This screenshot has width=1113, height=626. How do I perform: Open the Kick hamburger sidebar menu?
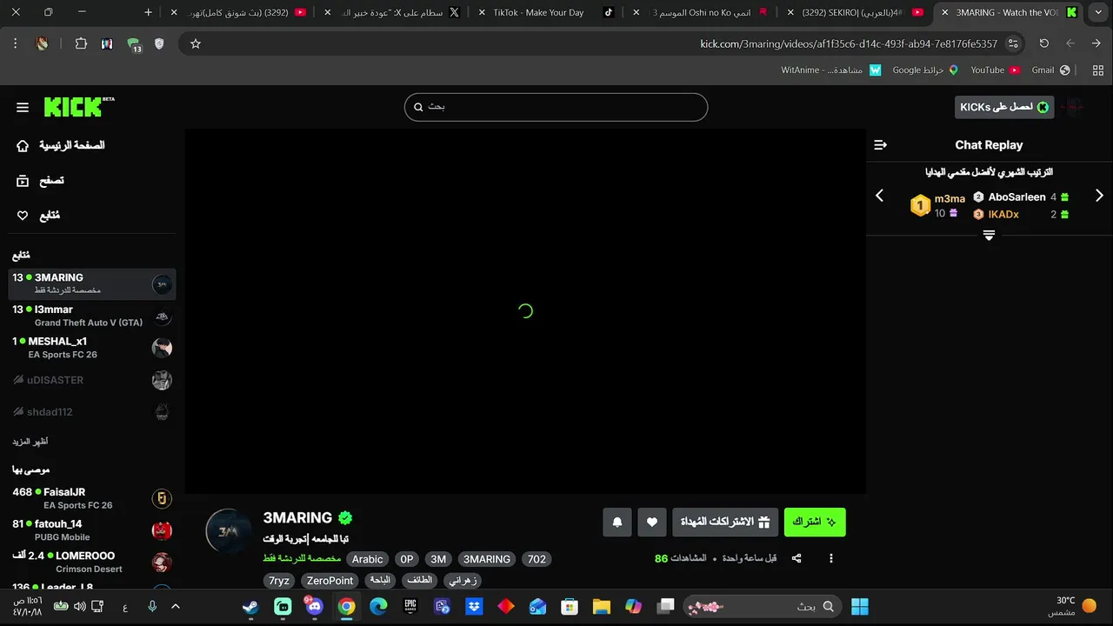[23, 107]
